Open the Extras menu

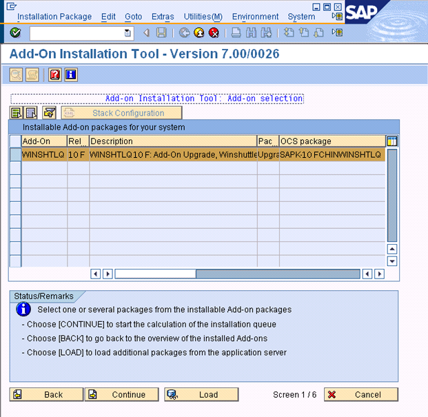(163, 17)
